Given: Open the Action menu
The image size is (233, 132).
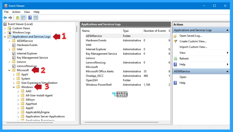Looking at the screenshot, I should point(16,12).
